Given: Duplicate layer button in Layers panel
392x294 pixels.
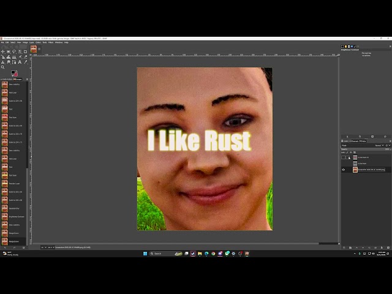Looking at the screenshot, I should [x=369, y=247].
